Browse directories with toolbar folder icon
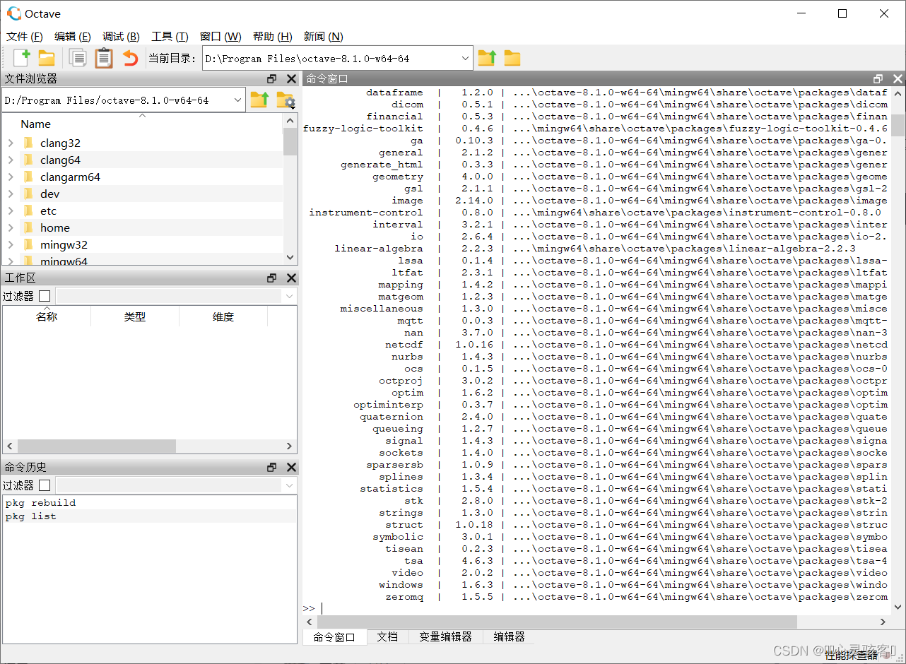 [x=512, y=59]
